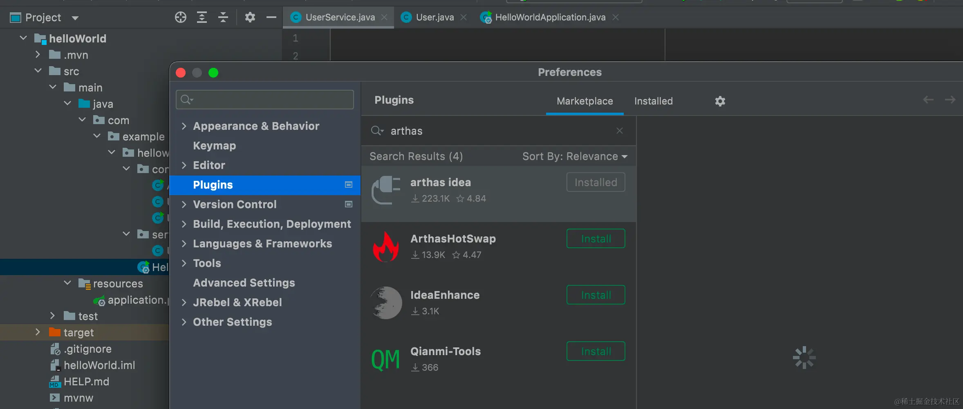Select the main folder in project tree
The width and height of the screenshot is (963, 409).
(x=90, y=88)
